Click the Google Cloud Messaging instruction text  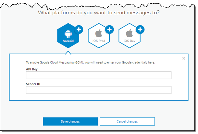point(90,62)
